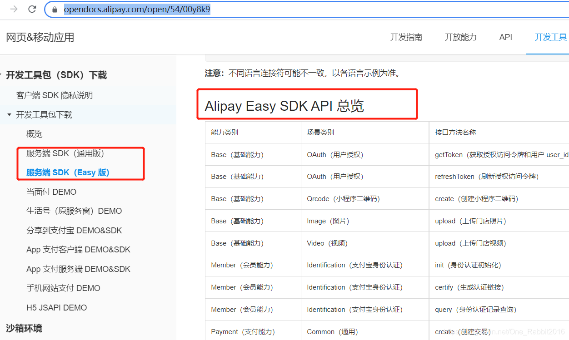Image resolution: width=569 pixels, height=340 pixels.
Task: Open 分享到支付宝 DEMO&SDK item
Action: (x=74, y=231)
